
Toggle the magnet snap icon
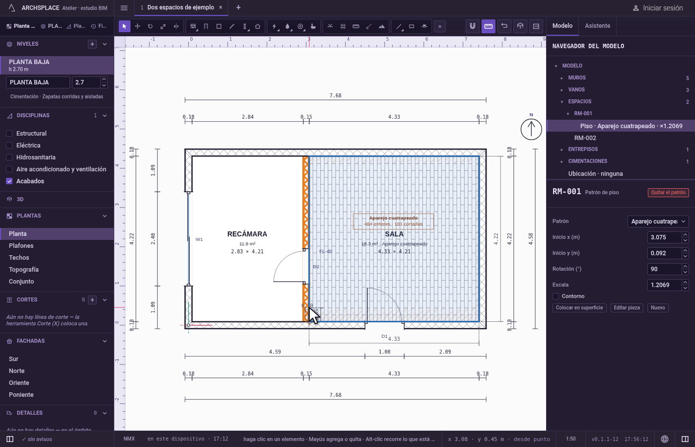pyautogui.click(x=473, y=26)
